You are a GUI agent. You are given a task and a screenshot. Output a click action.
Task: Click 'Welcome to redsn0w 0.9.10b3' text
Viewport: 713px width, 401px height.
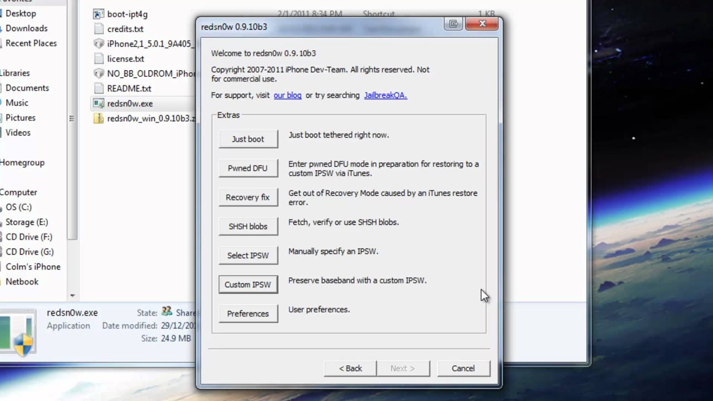point(263,53)
